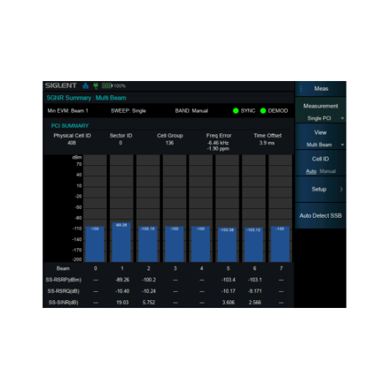389x389 pixels.
Task: Click the SIGLENT logo
Action: pos(61,86)
